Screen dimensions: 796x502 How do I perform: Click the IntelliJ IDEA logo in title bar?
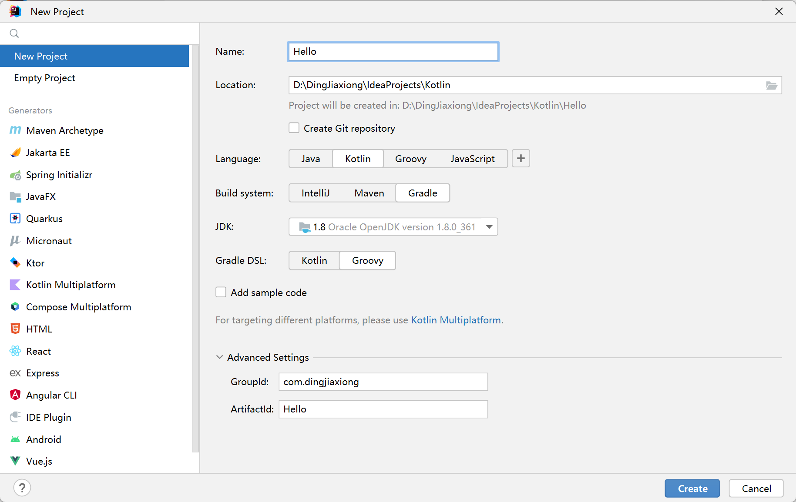pos(15,11)
